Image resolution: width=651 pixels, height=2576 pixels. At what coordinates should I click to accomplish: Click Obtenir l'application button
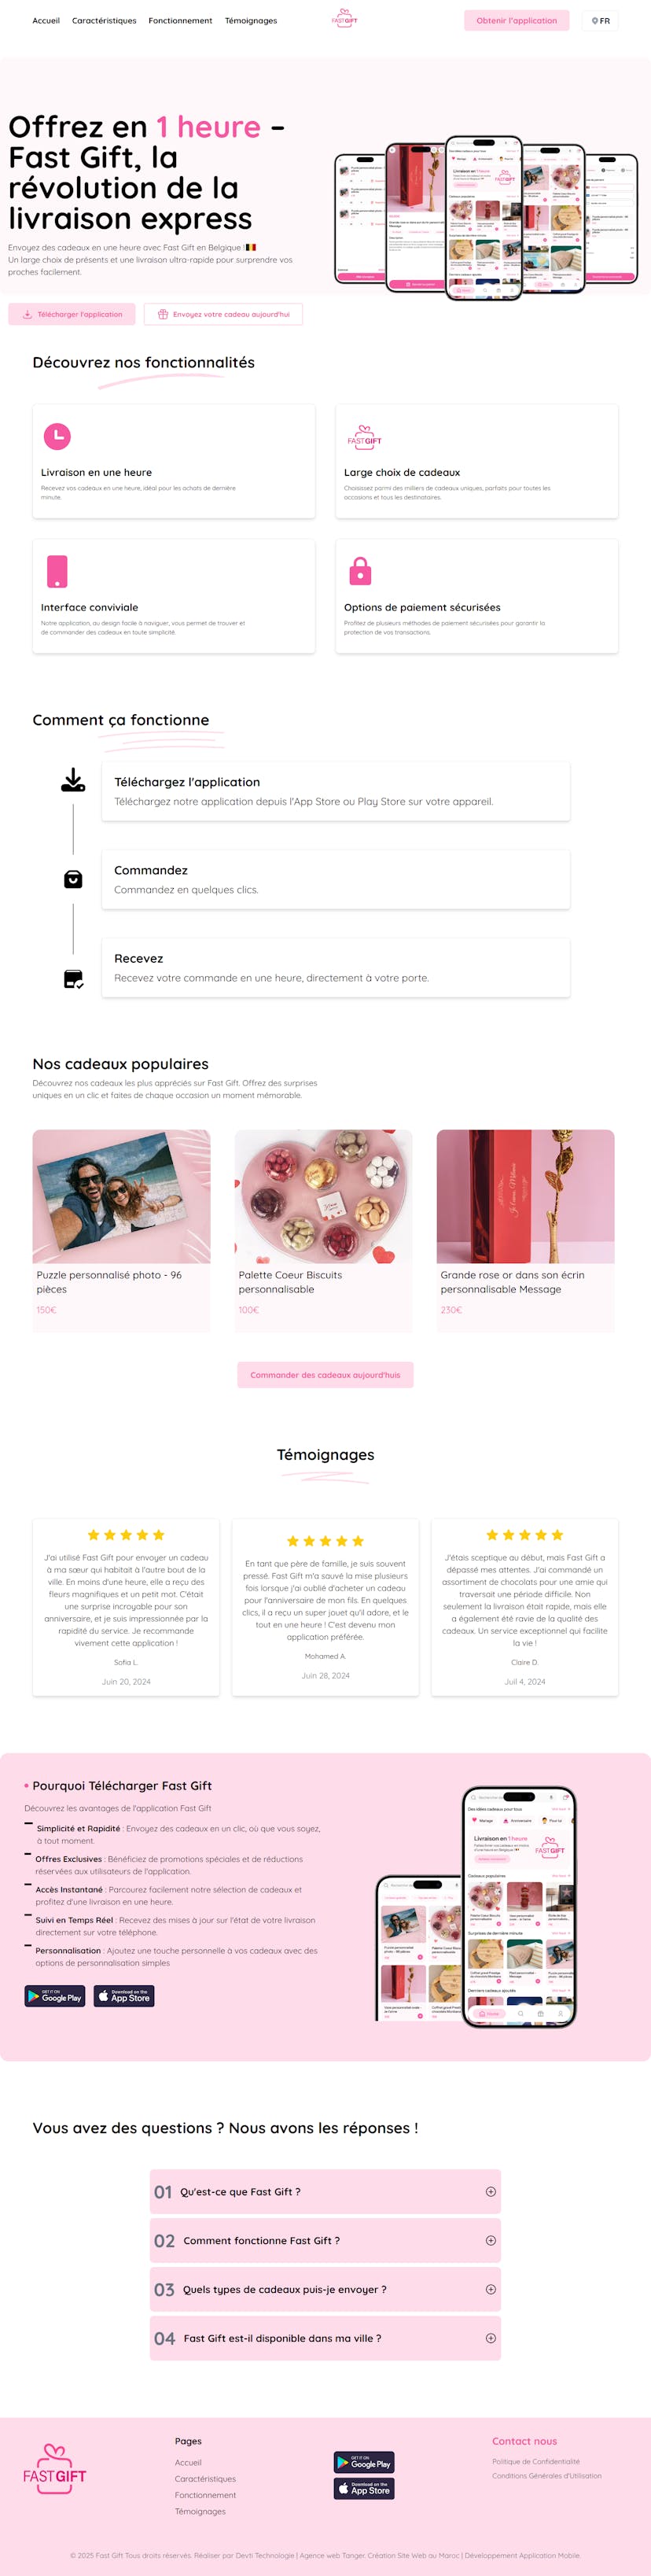click(x=517, y=20)
